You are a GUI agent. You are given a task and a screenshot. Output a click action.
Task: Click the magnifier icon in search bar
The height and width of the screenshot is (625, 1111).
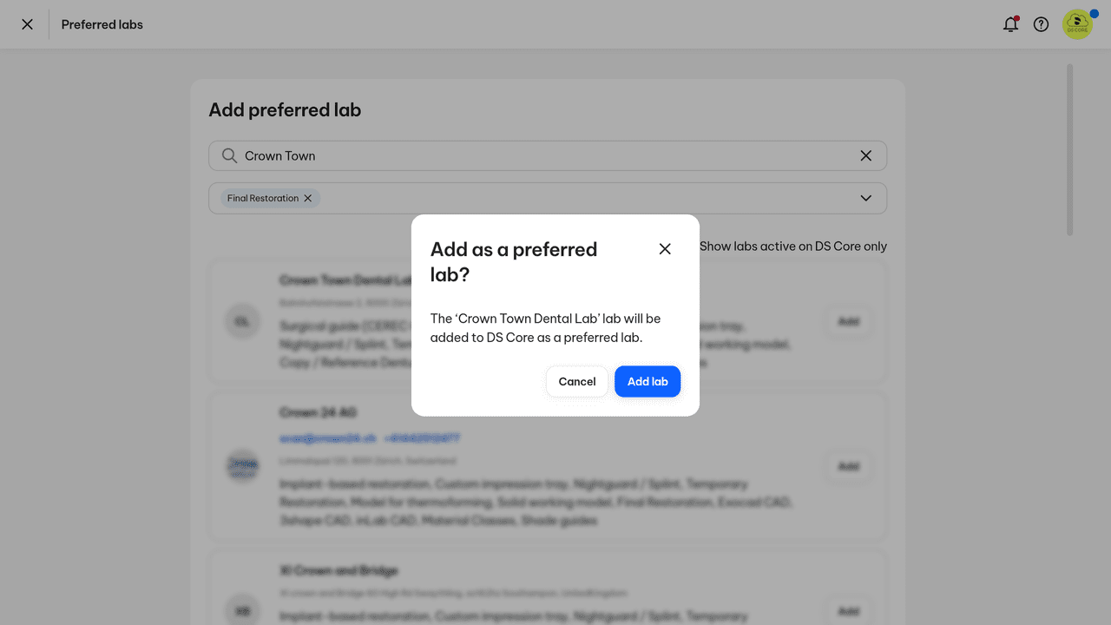pyautogui.click(x=229, y=155)
